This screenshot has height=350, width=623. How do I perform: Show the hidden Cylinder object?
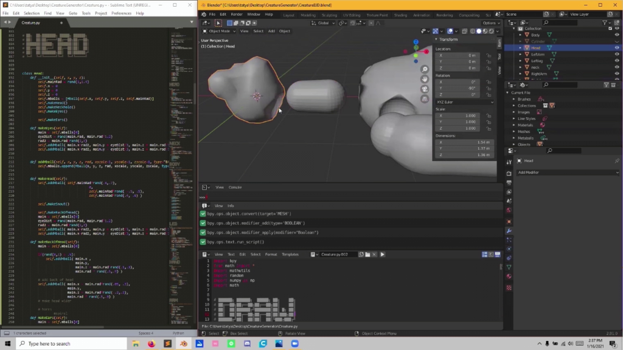coord(617,41)
